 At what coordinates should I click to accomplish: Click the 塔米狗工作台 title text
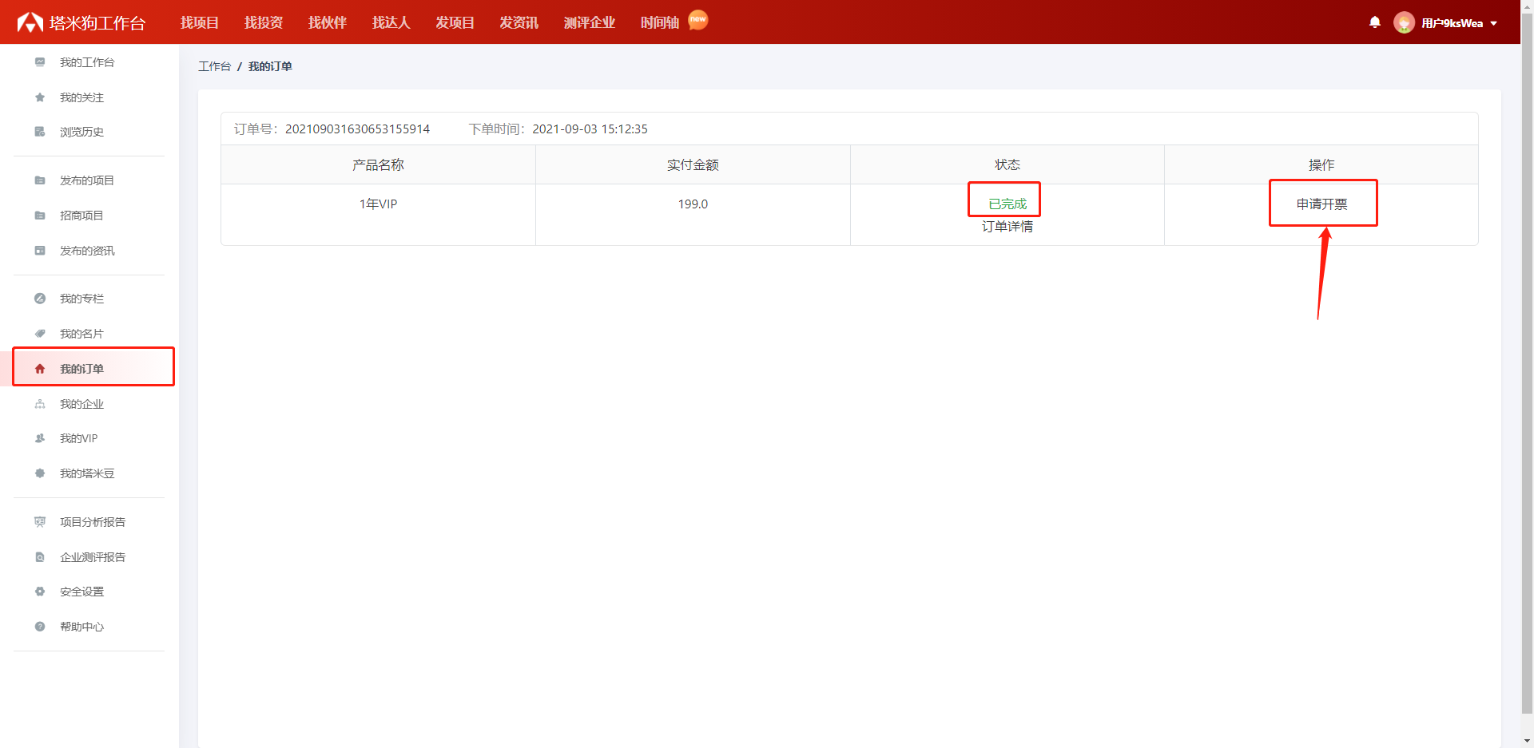97,23
